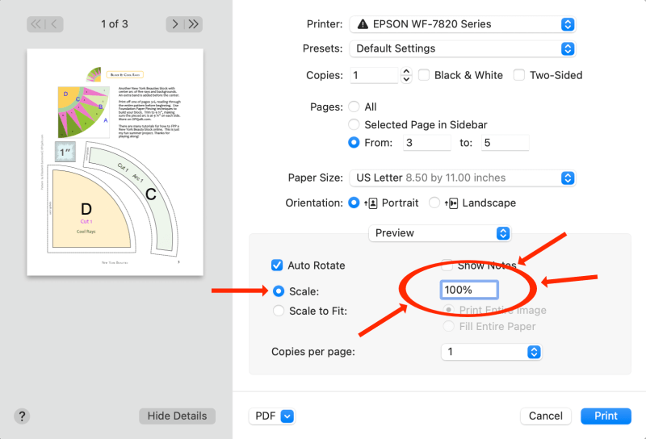This screenshot has width=646, height=439.
Task: Select the Scale to Fit option
Action: 279,311
